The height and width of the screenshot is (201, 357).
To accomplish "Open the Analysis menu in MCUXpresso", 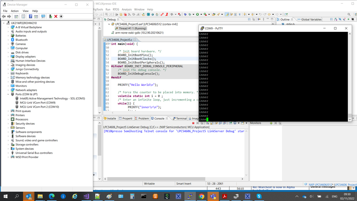I will (127, 10).
